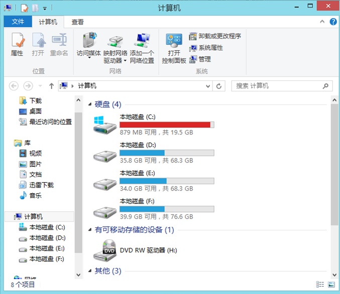Select the E: drive icon in main pane
The width and height of the screenshot is (340, 294).
(x=105, y=184)
